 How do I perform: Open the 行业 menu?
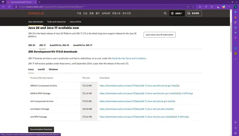click(85, 13)
